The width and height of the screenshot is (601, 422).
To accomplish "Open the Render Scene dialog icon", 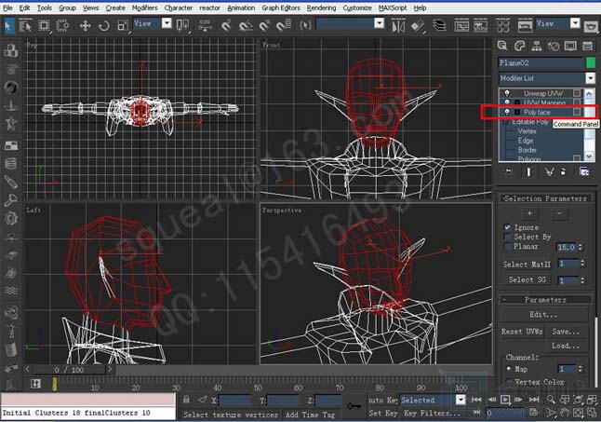I will [x=525, y=26].
